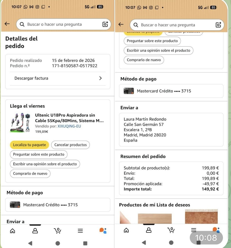Image resolution: width=231 pixels, height=248 pixels.
Task: Tap the Resumen del pedido heading
Action: (143, 156)
